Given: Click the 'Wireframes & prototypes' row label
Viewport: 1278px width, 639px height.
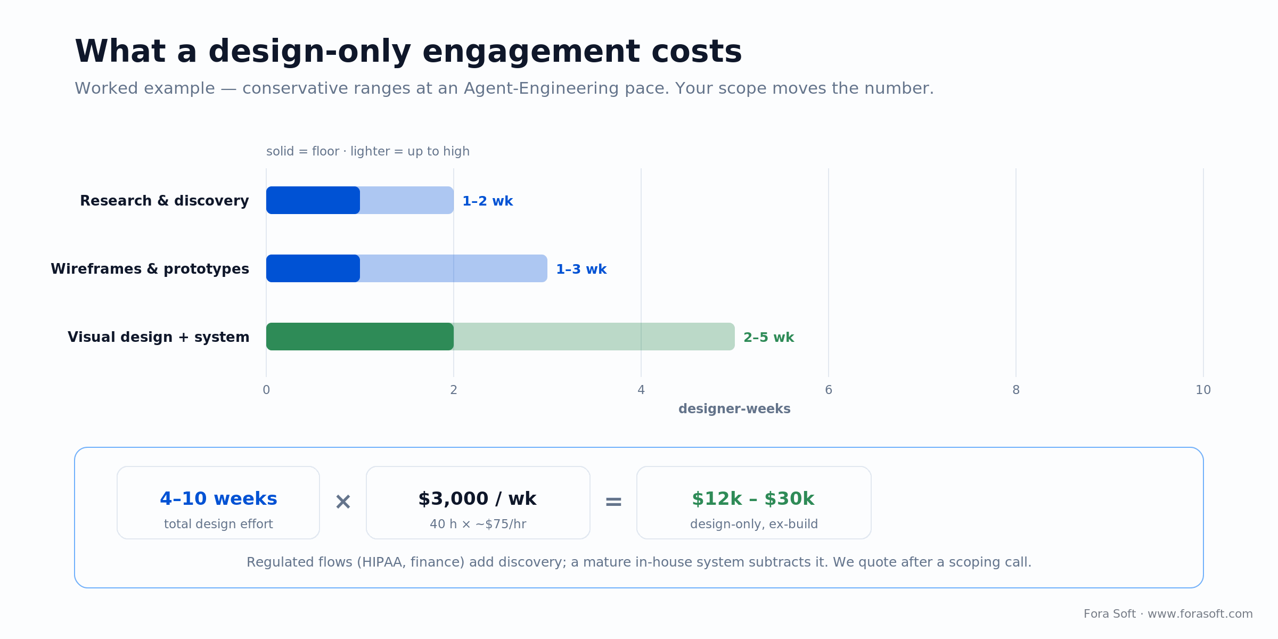Looking at the screenshot, I should point(150,269).
